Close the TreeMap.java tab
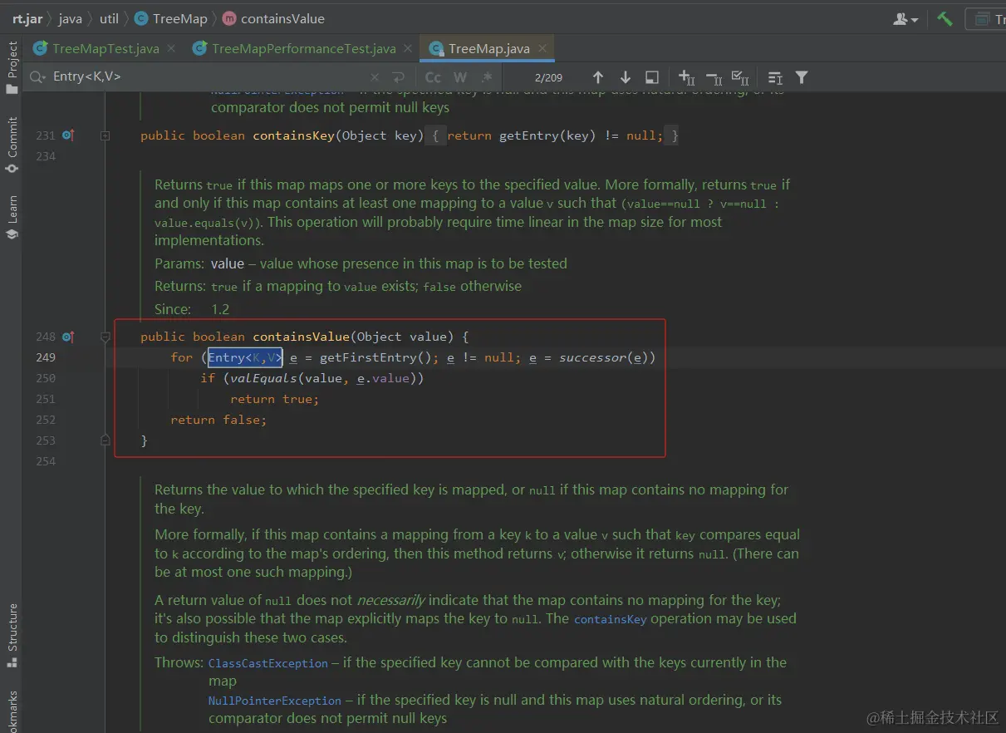The image size is (1006, 733). (542, 48)
